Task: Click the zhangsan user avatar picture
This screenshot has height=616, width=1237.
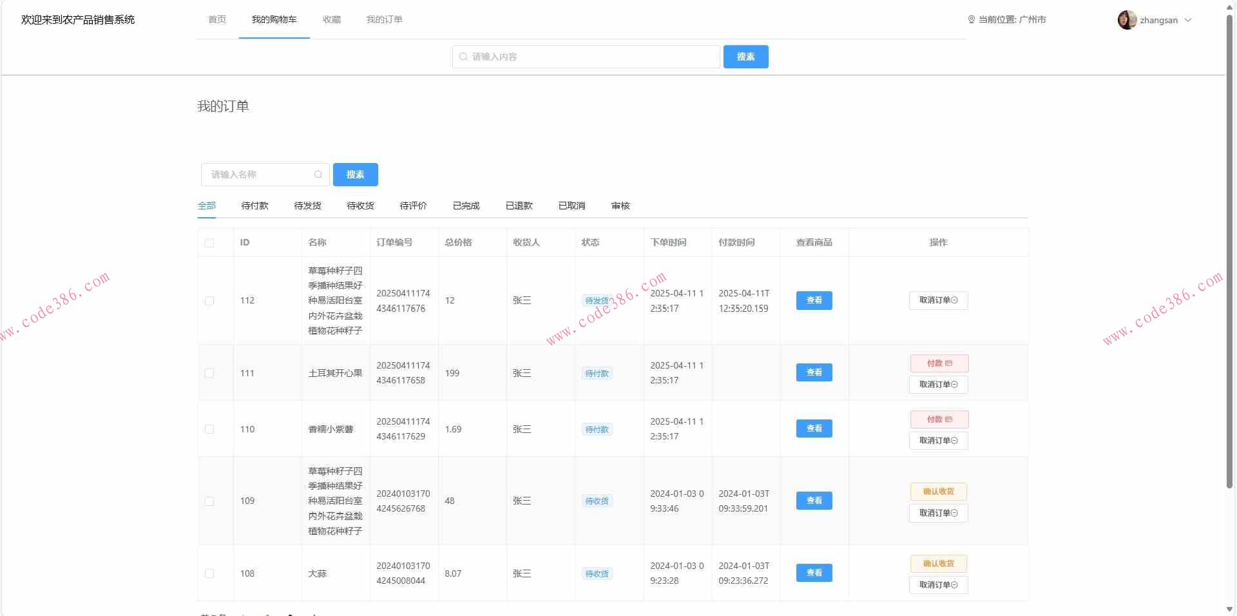Action: [x=1127, y=20]
